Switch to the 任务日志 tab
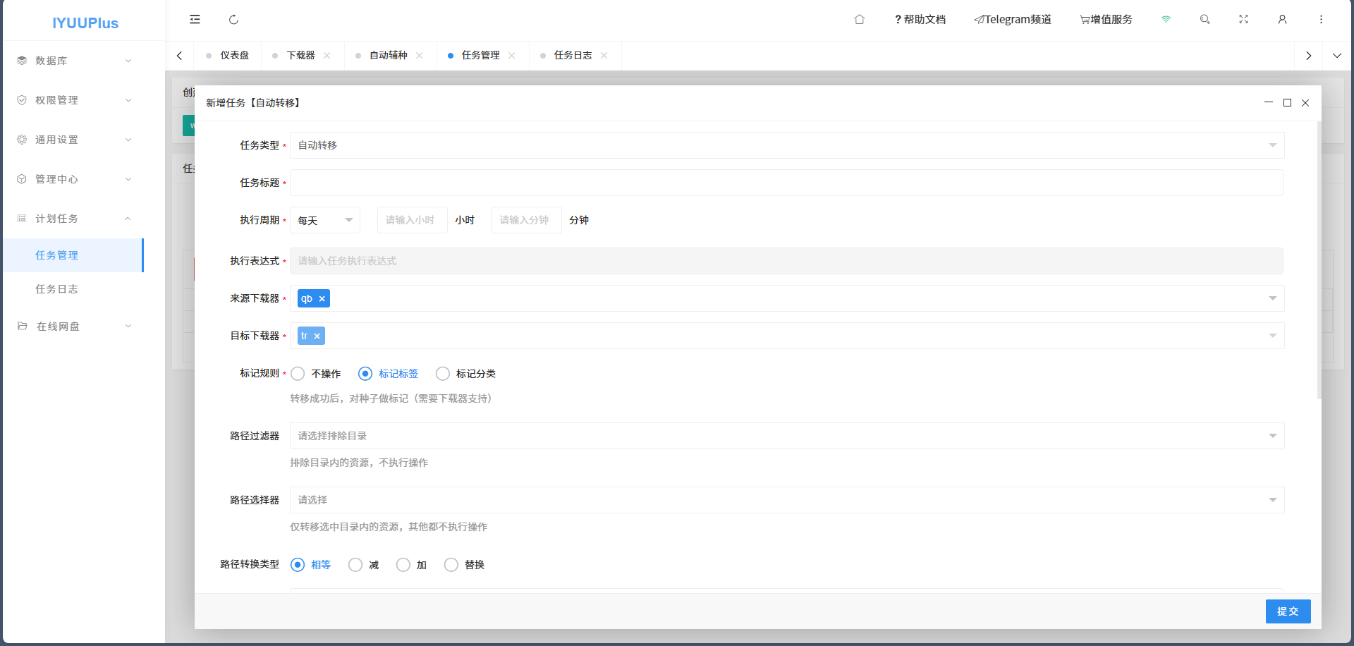 coord(573,56)
